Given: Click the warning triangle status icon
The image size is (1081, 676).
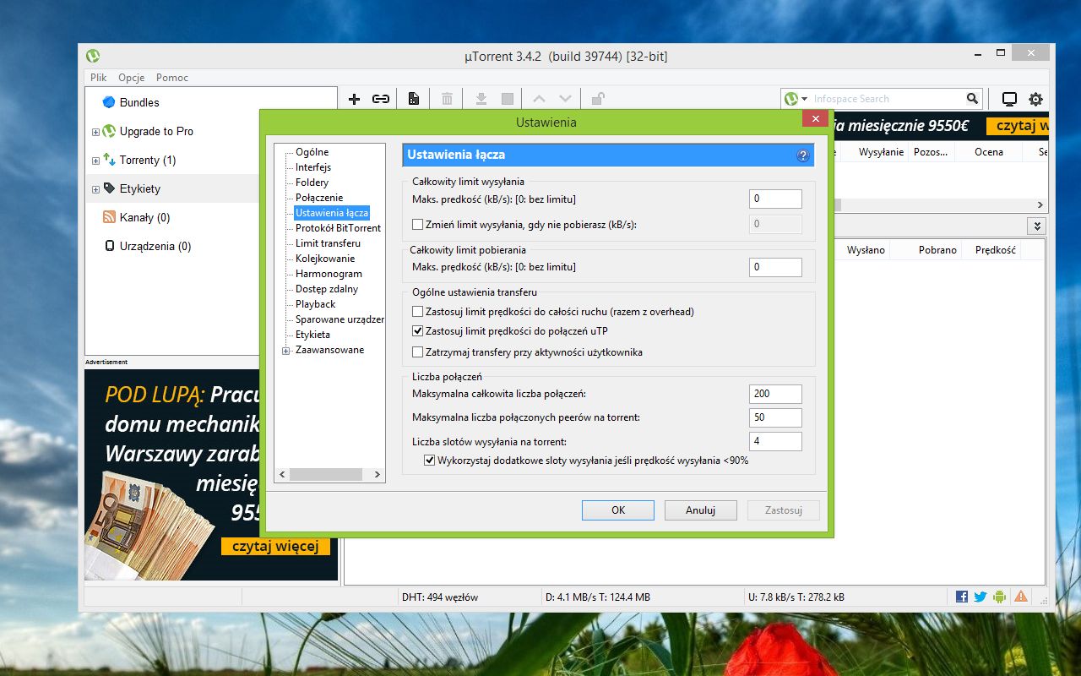Looking at the screenshot, I should coord(1021,597).
